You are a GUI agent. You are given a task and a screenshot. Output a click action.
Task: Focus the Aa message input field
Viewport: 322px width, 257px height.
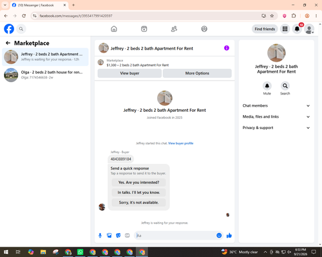(176, 236)
